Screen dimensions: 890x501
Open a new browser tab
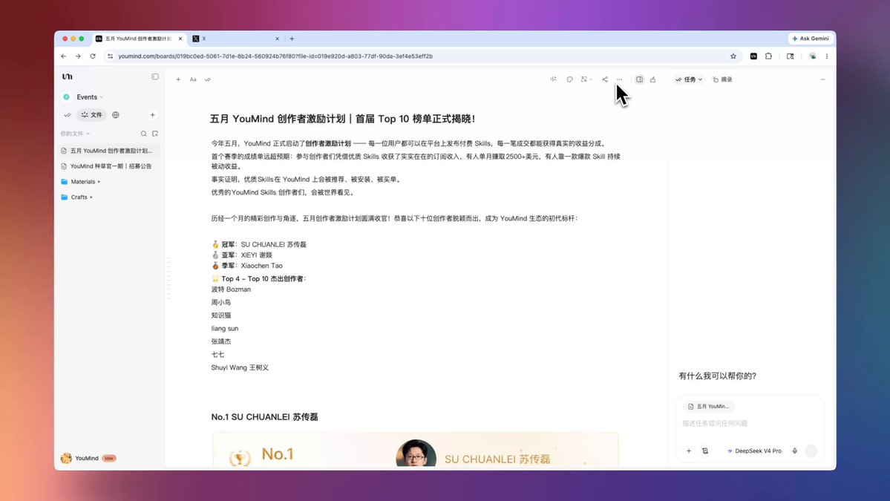[292, 39]
